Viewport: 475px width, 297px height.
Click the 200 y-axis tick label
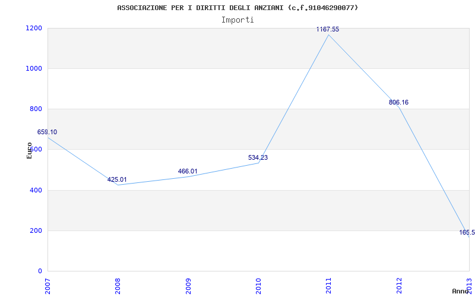pyautogui.click(x=36, y=230)
